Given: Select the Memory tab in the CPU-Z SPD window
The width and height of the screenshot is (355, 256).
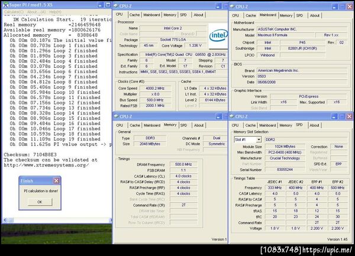Looking at the screenshot, I should [x=286, y=125].
